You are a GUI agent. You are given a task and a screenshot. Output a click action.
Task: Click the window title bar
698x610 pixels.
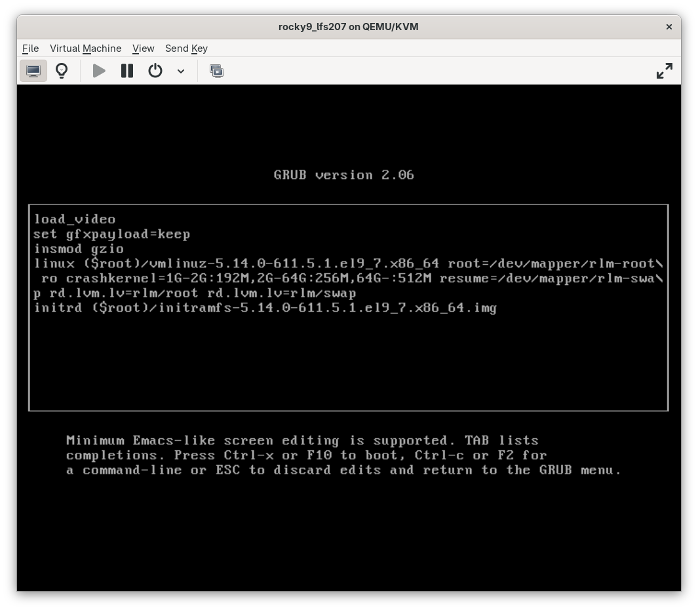tap(349, 27)
